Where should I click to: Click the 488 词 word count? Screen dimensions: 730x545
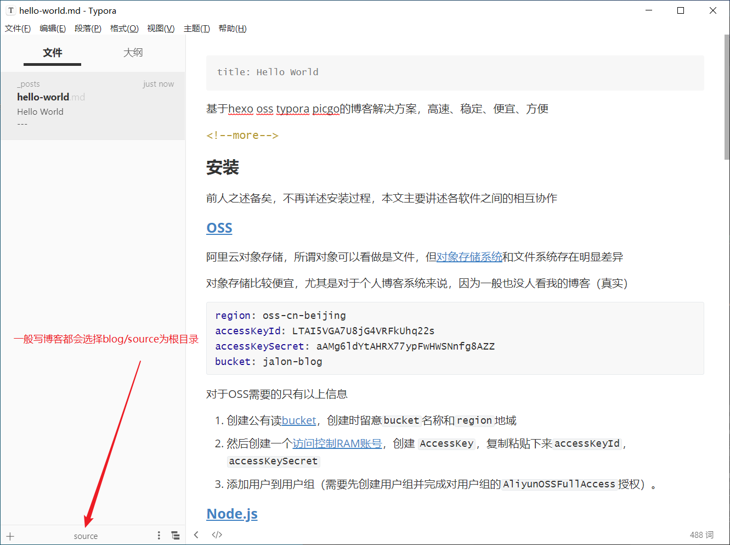coord(701,535)
